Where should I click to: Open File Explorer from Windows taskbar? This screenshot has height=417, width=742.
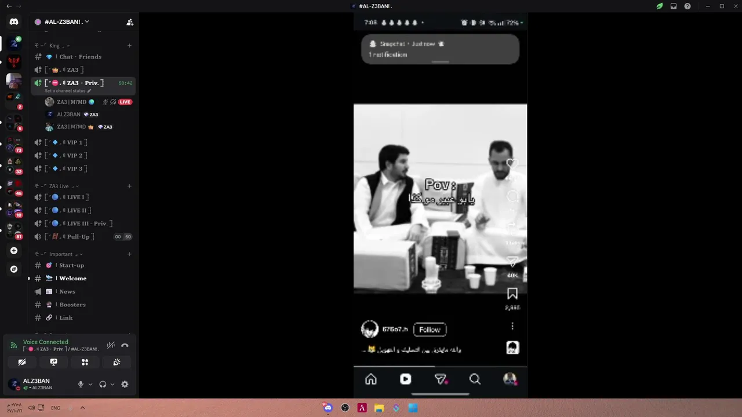click(x=379, y=408)
